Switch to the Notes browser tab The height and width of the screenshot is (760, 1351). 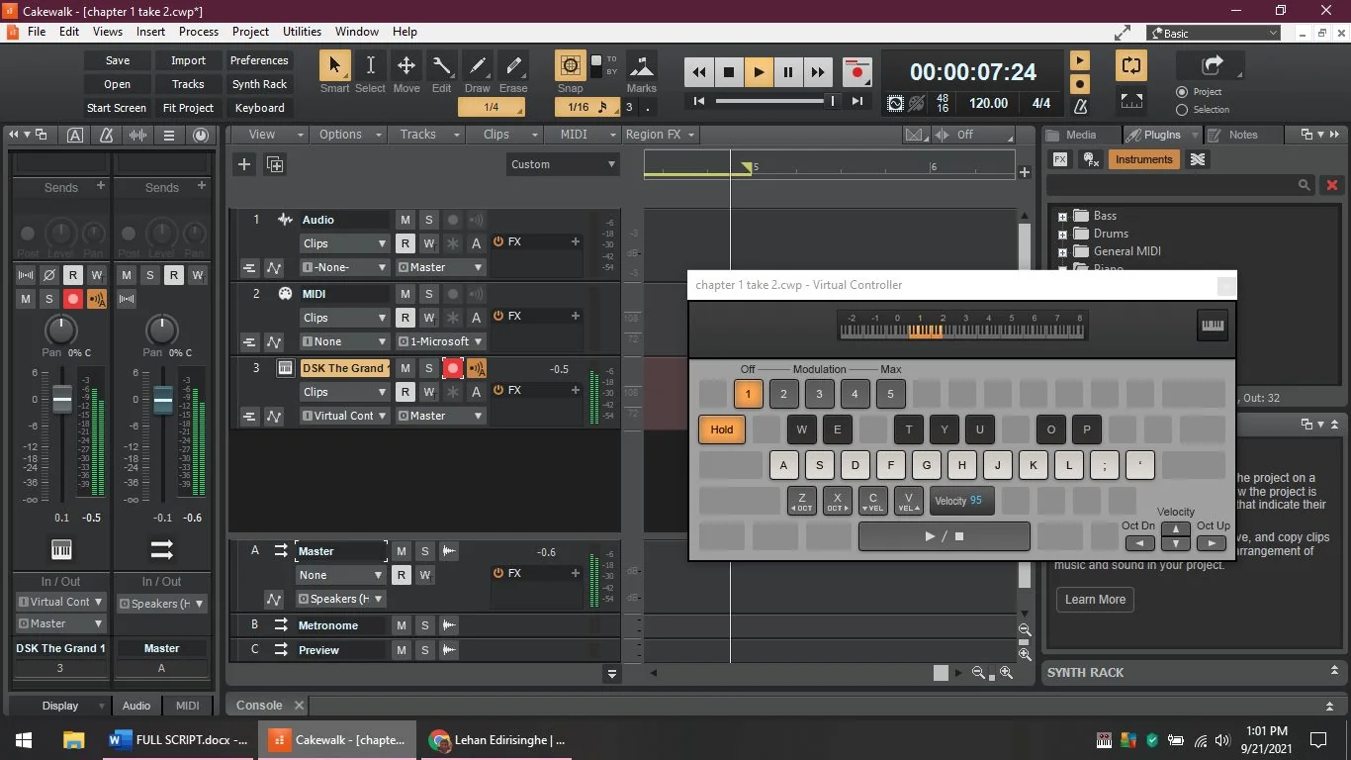tap(1243, 135)
